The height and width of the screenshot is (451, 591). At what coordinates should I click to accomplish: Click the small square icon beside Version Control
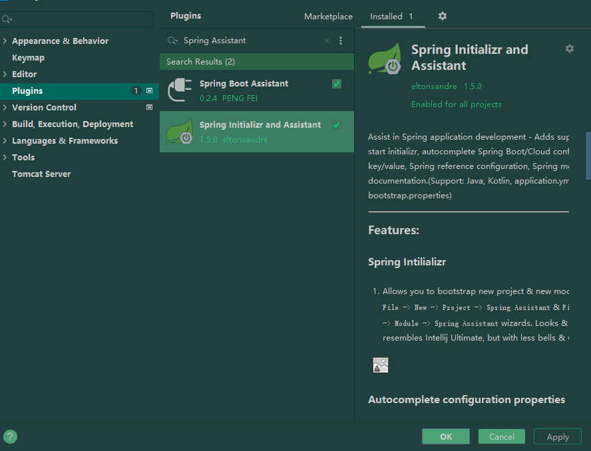pos(150,107)
